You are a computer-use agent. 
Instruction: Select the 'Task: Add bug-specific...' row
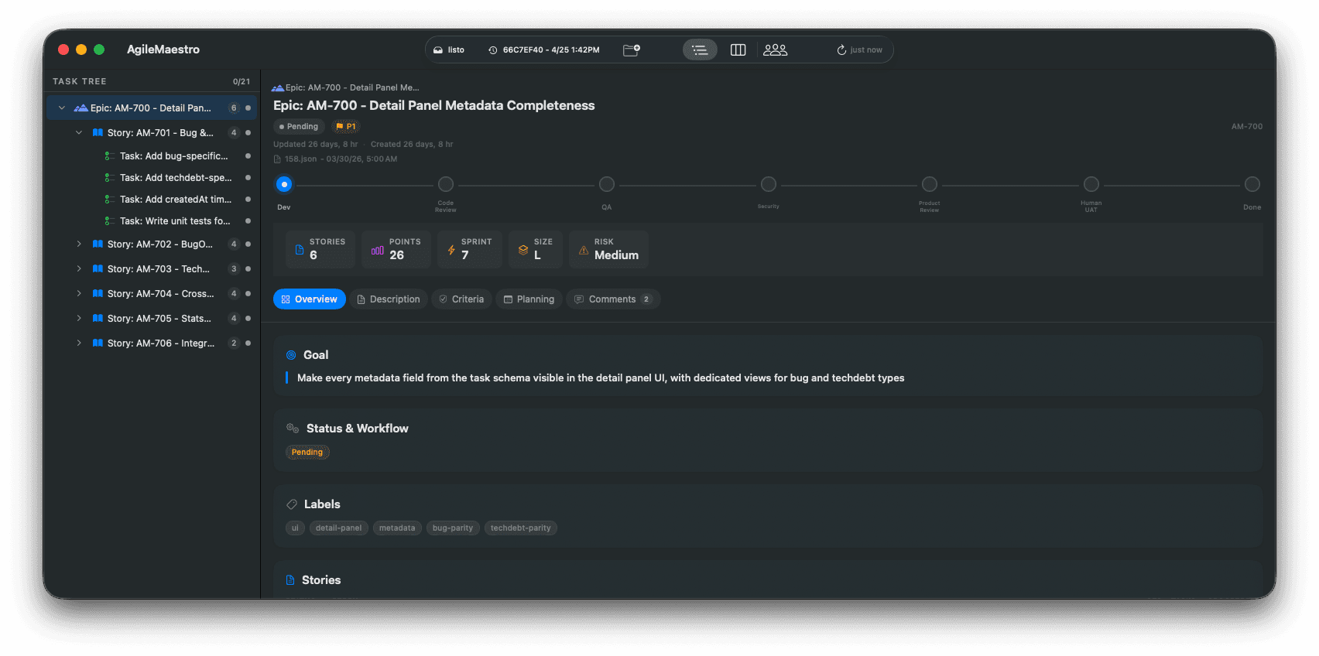pos(152,156)
